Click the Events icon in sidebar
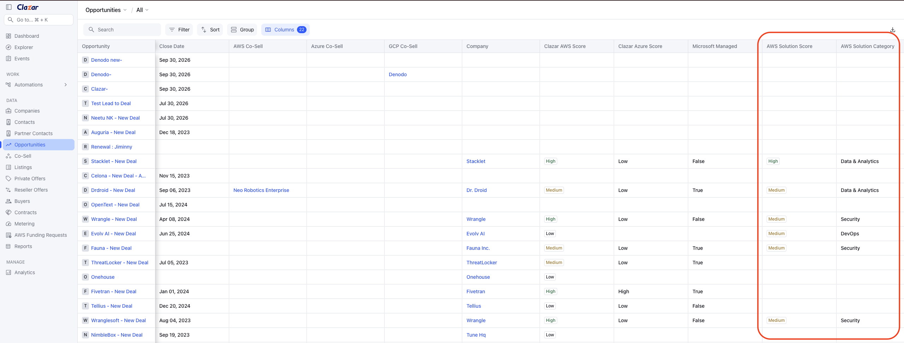Image resolution: width=904 pixels, height=343 pixels. (8, 59)
